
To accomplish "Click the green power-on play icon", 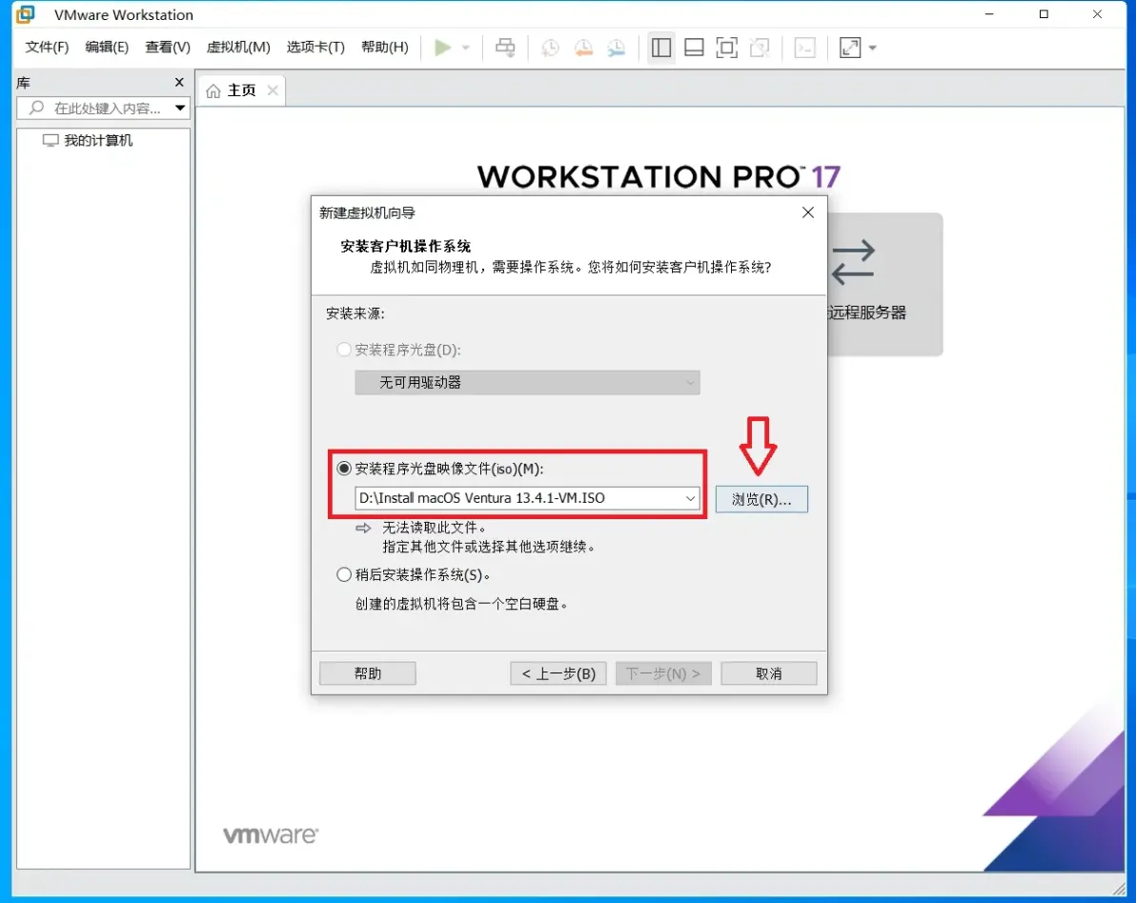I will (442, 48).
